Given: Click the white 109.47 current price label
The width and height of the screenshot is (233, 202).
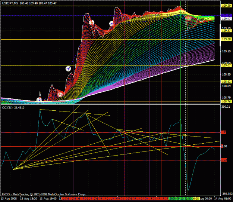Looking at the screenshot, I should (x=226, y=19).
